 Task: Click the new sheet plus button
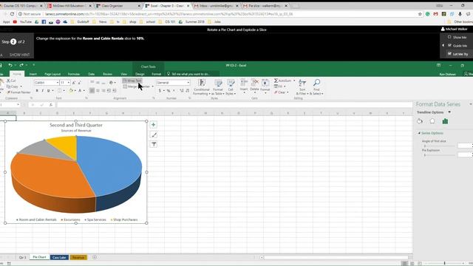pos(95,257)
